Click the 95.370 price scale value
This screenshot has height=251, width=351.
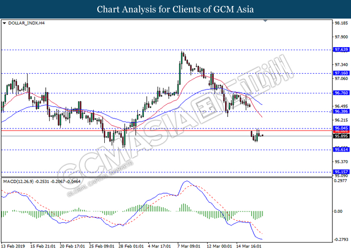[341, 162]
